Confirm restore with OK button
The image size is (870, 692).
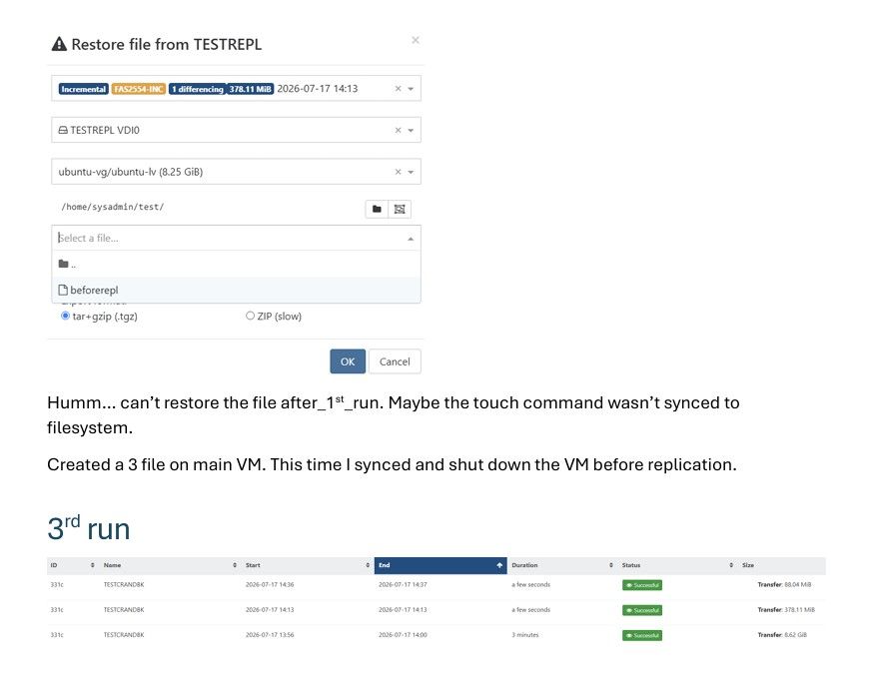(x=348, y=361)
